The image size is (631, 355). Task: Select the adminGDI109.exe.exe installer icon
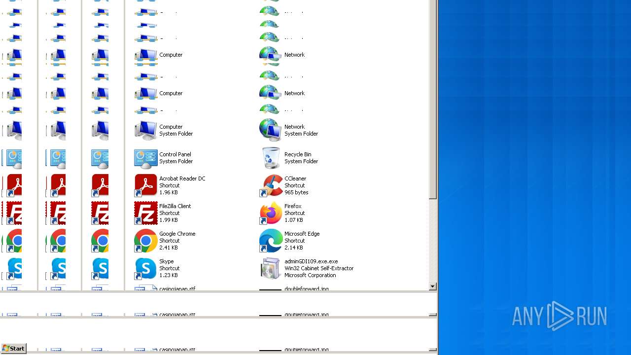point(271,268)
